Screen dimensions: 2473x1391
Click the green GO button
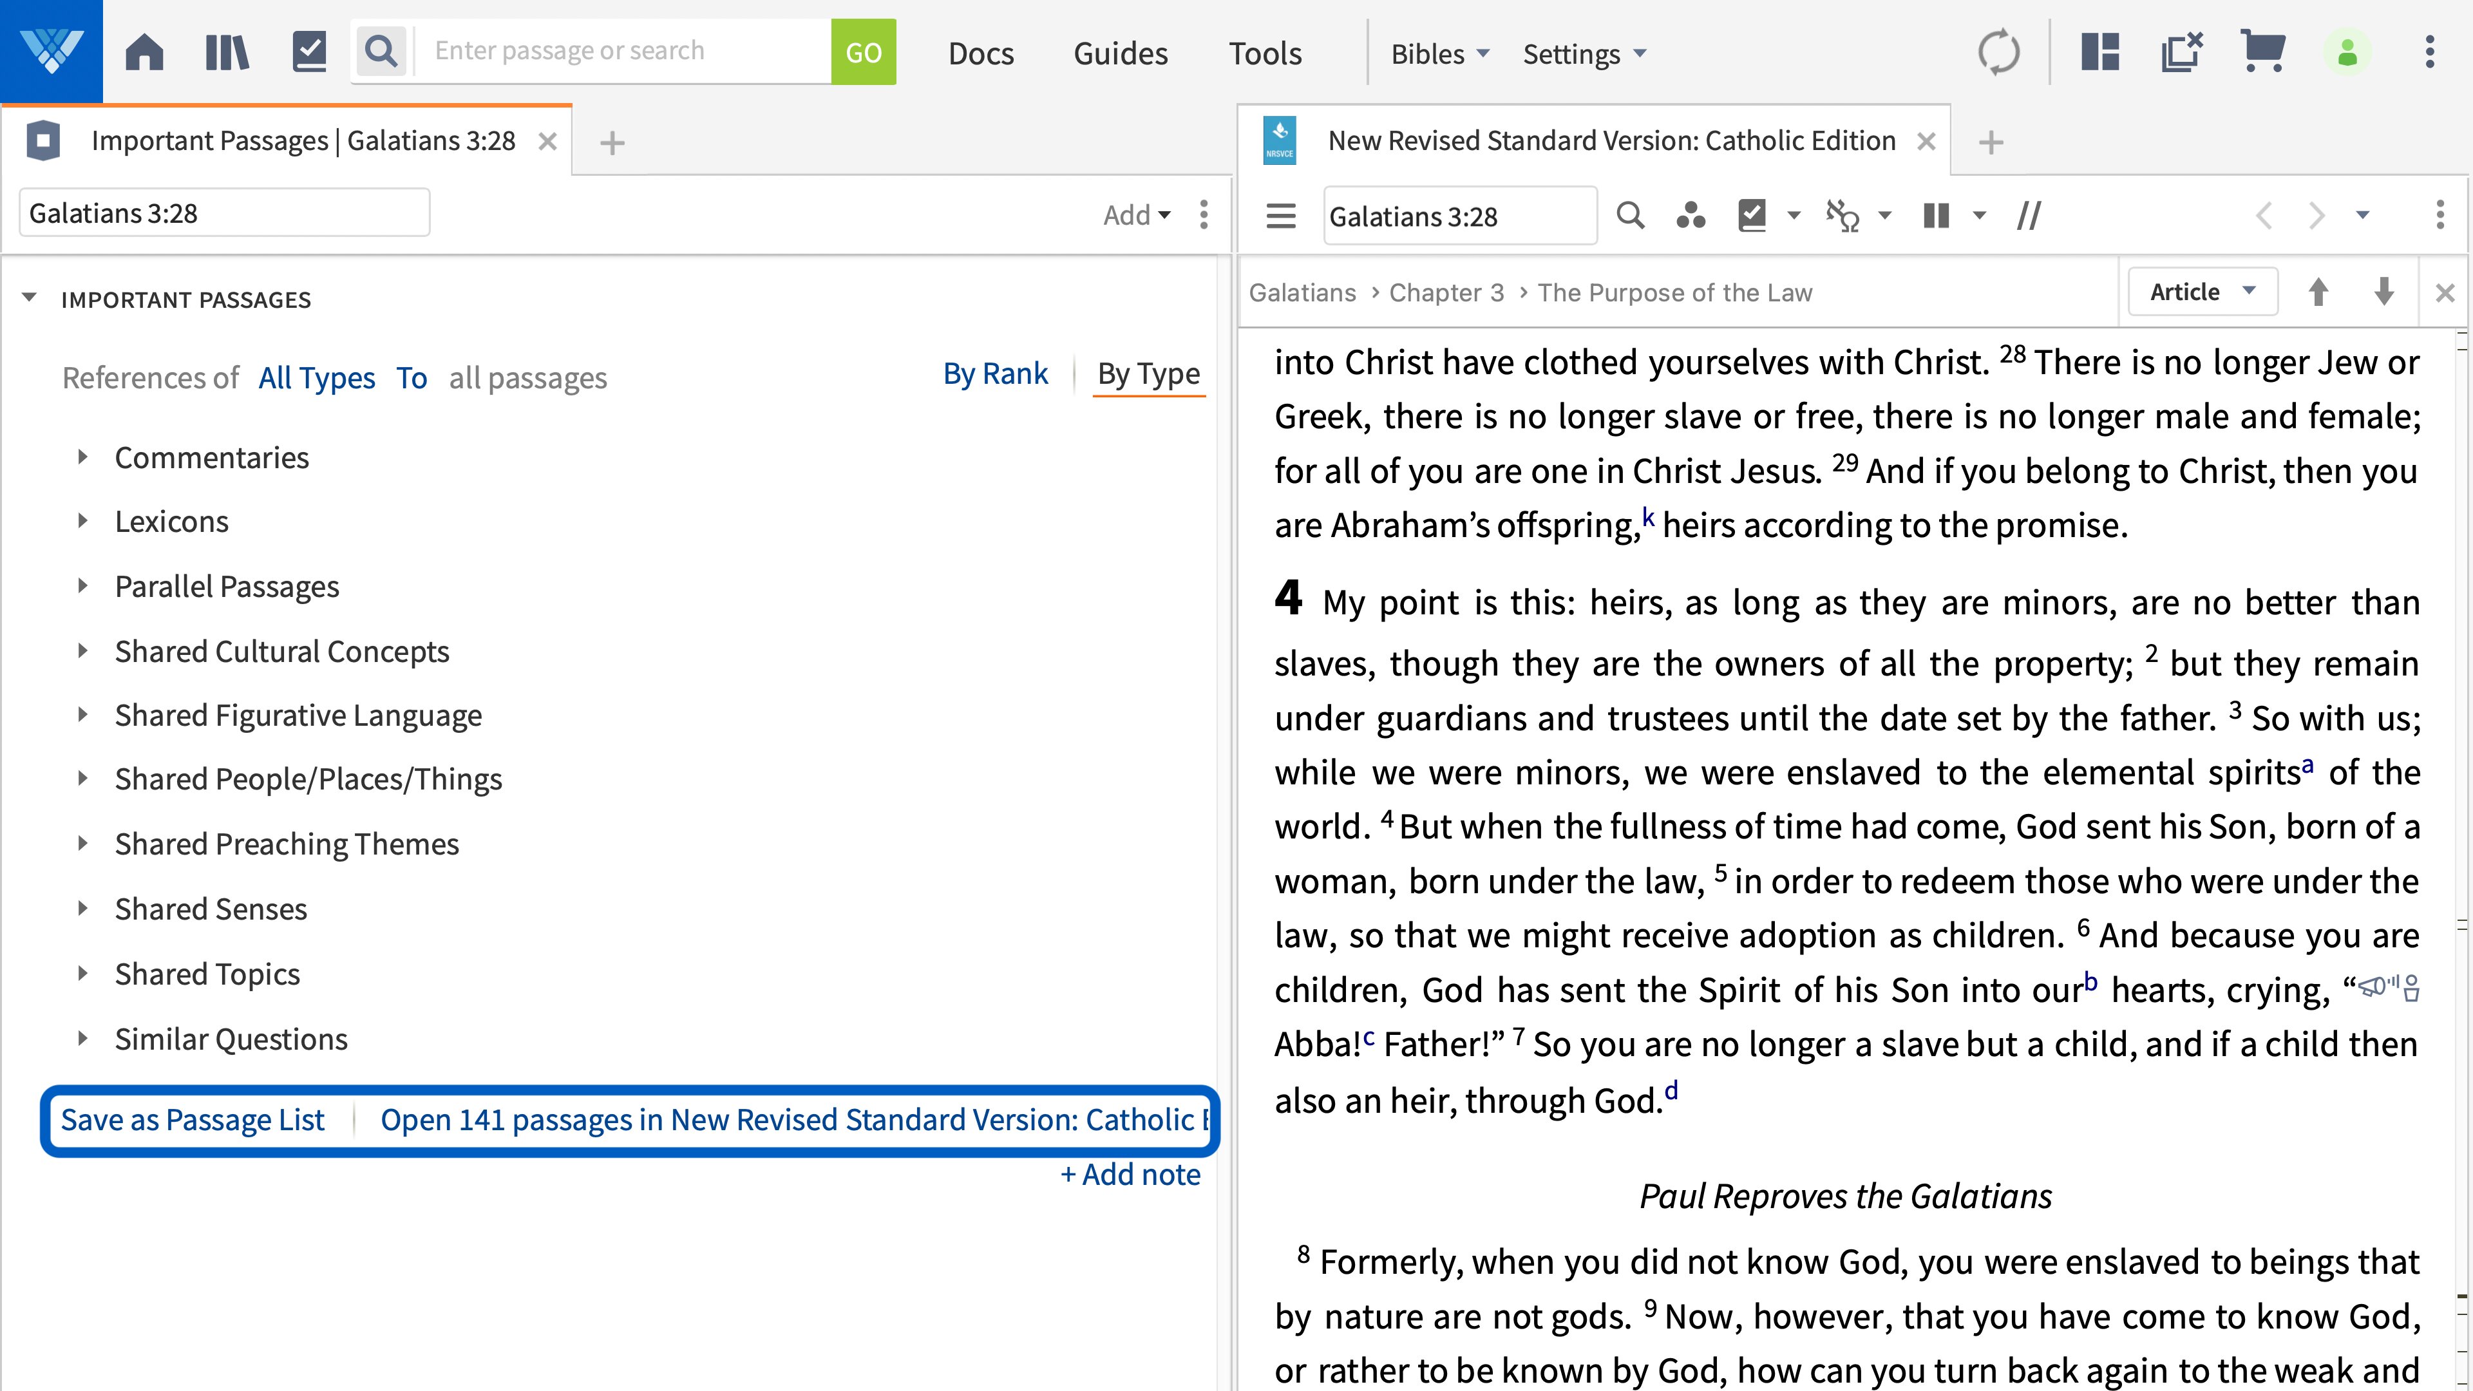[x=863, y=52]
